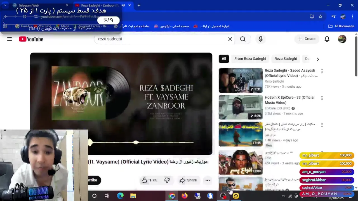Viewport: 358px width, 201px height.
Task: Click the YouTube logo to go home
Action: 31,39
